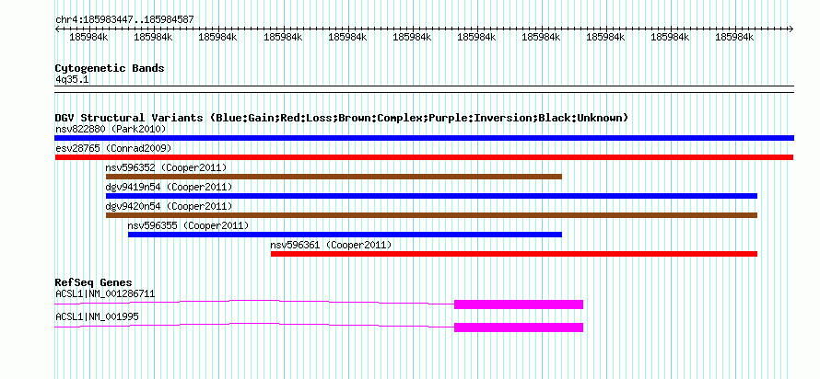
Task: Click the nsv596361 (Cooper2011) label
Action: [331, 245]
